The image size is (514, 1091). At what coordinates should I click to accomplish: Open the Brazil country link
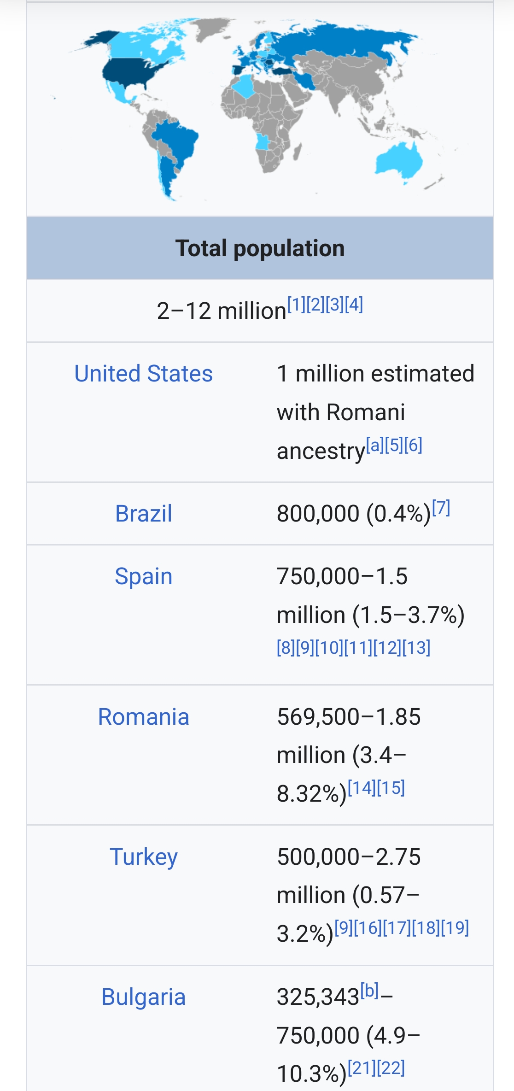tap(143, 513)
